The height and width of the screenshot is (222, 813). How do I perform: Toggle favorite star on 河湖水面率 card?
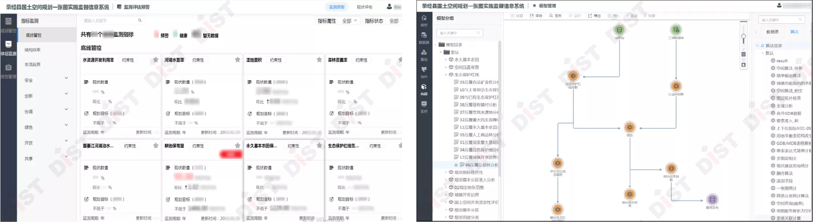click(x=237, y=60)
